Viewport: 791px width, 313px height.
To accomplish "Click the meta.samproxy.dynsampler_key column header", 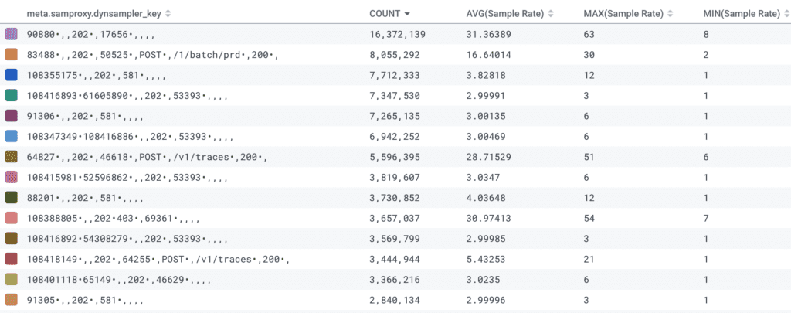I will click(x=93, y=14).
